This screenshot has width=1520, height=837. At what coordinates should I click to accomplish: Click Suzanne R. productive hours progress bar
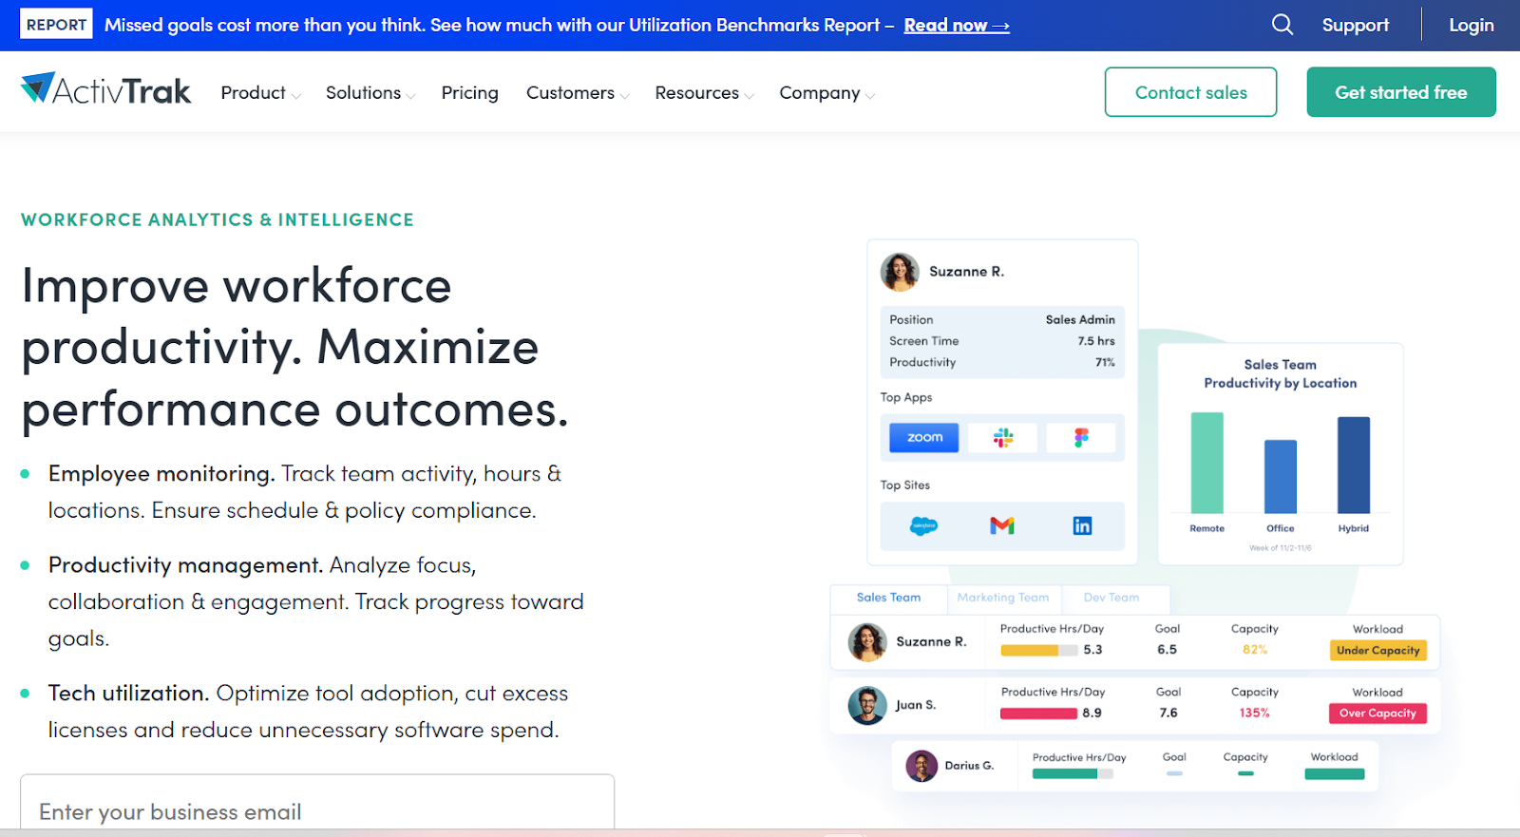tap(1038, 651)
